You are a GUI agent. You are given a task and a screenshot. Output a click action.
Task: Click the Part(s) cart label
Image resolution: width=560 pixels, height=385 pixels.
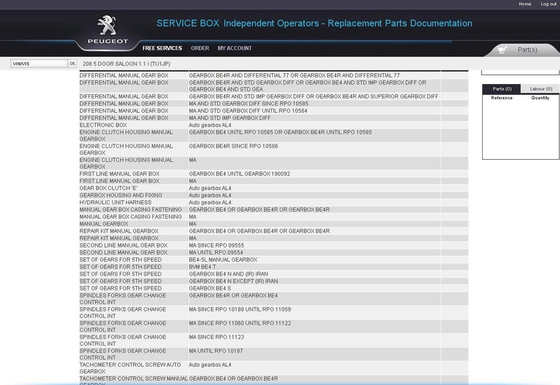(x=527, y=50)
